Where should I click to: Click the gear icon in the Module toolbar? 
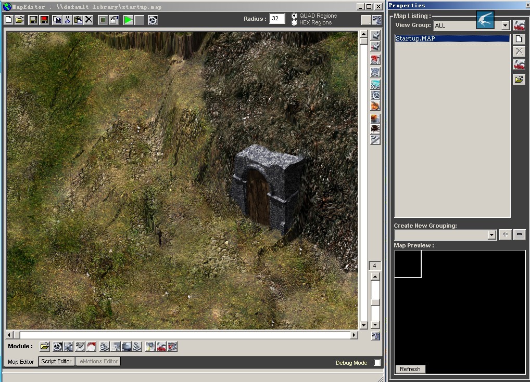coord(57,347)
